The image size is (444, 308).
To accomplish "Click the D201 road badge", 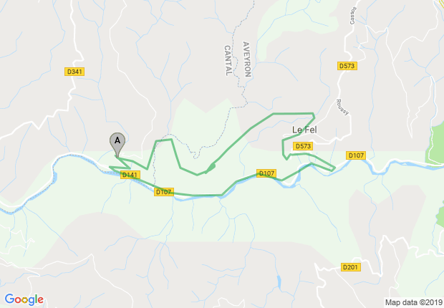I will pyautogui.click(x=351, y=267).
